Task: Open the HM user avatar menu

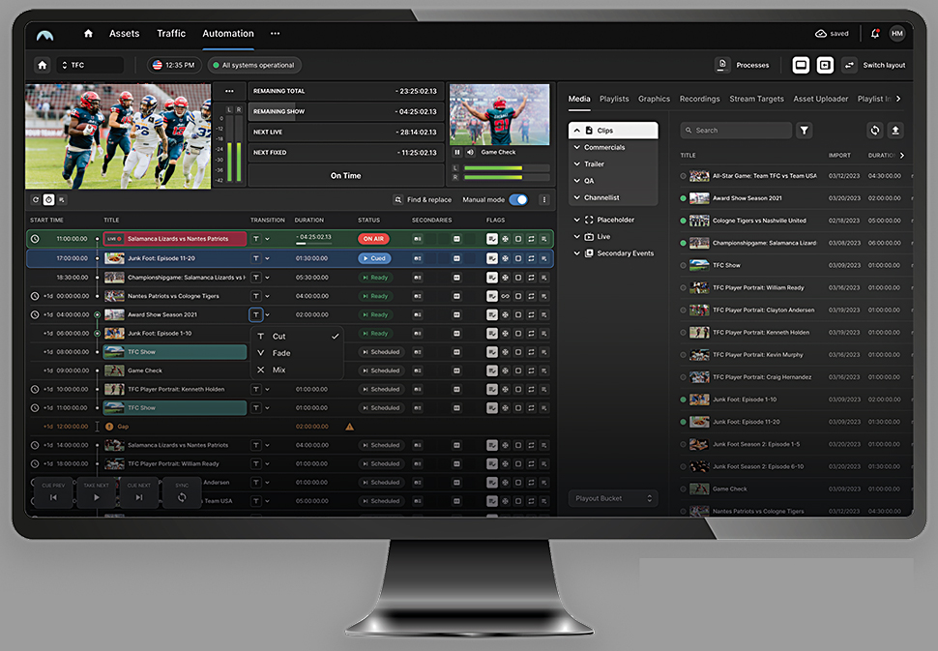Action: [896, 34]
